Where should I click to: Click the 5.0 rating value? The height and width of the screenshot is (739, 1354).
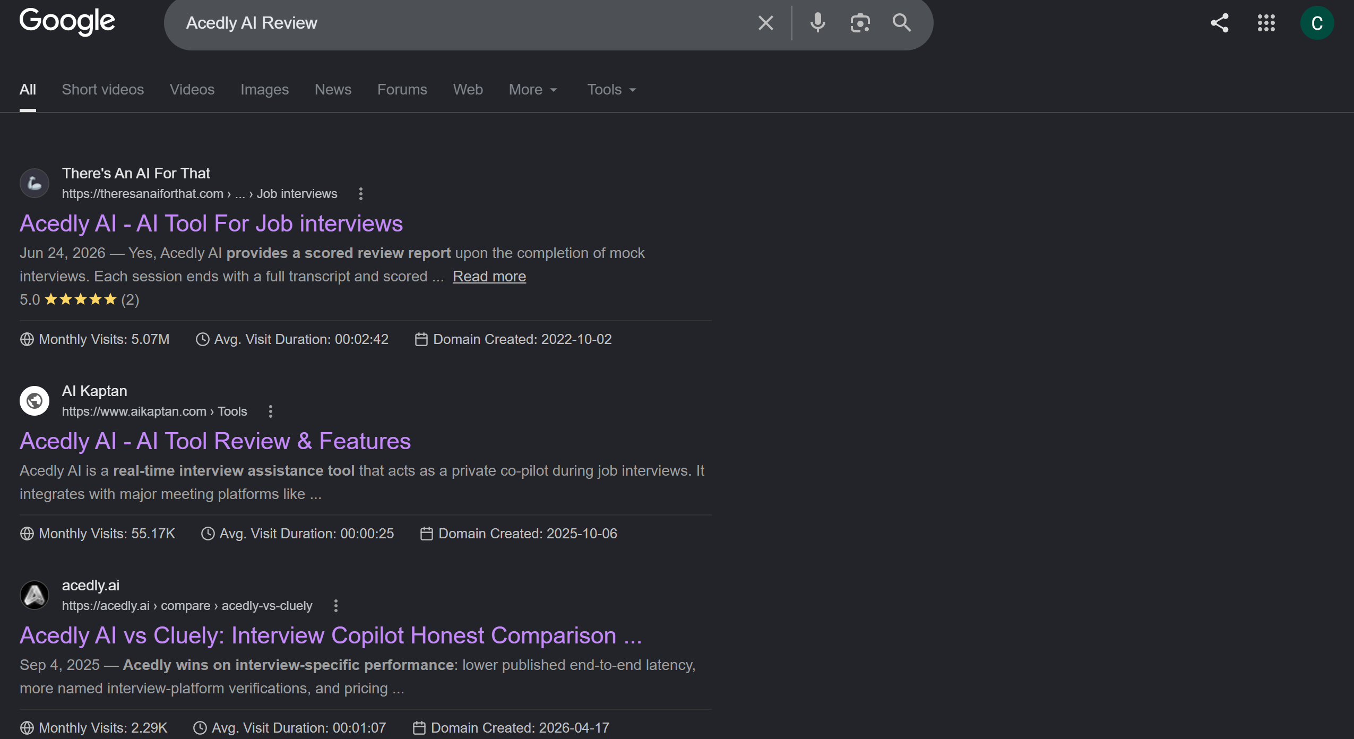(x=30, y=299)
